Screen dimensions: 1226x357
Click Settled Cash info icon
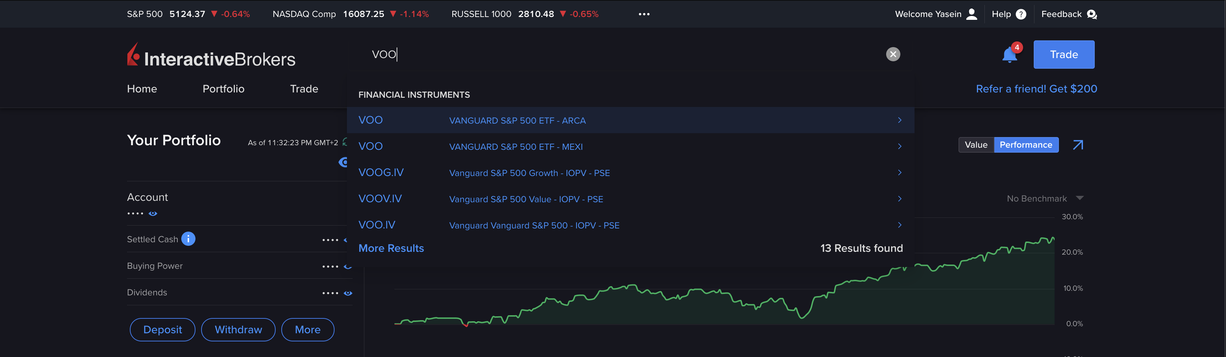coord(188,239)
